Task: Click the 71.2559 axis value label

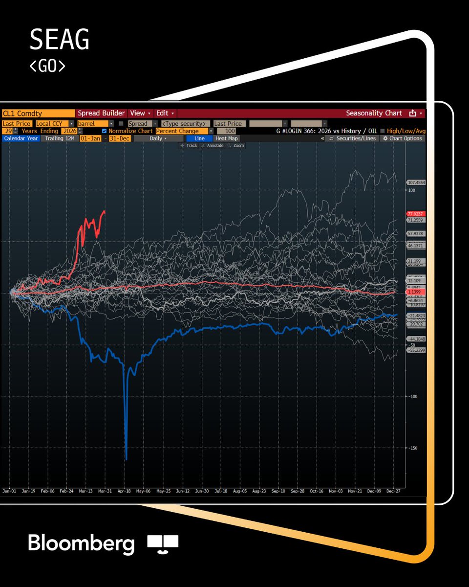Action: (x=416, y=220)
